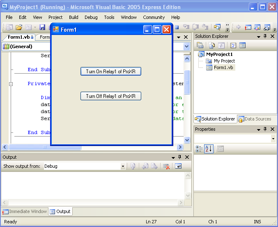Screen dimensions: 278x227
Task: Toggle auto-hide pin on Solution Explorer
Action: (265, 36)
